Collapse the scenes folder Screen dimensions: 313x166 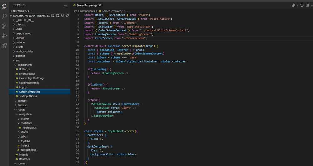tap(40, 163)
